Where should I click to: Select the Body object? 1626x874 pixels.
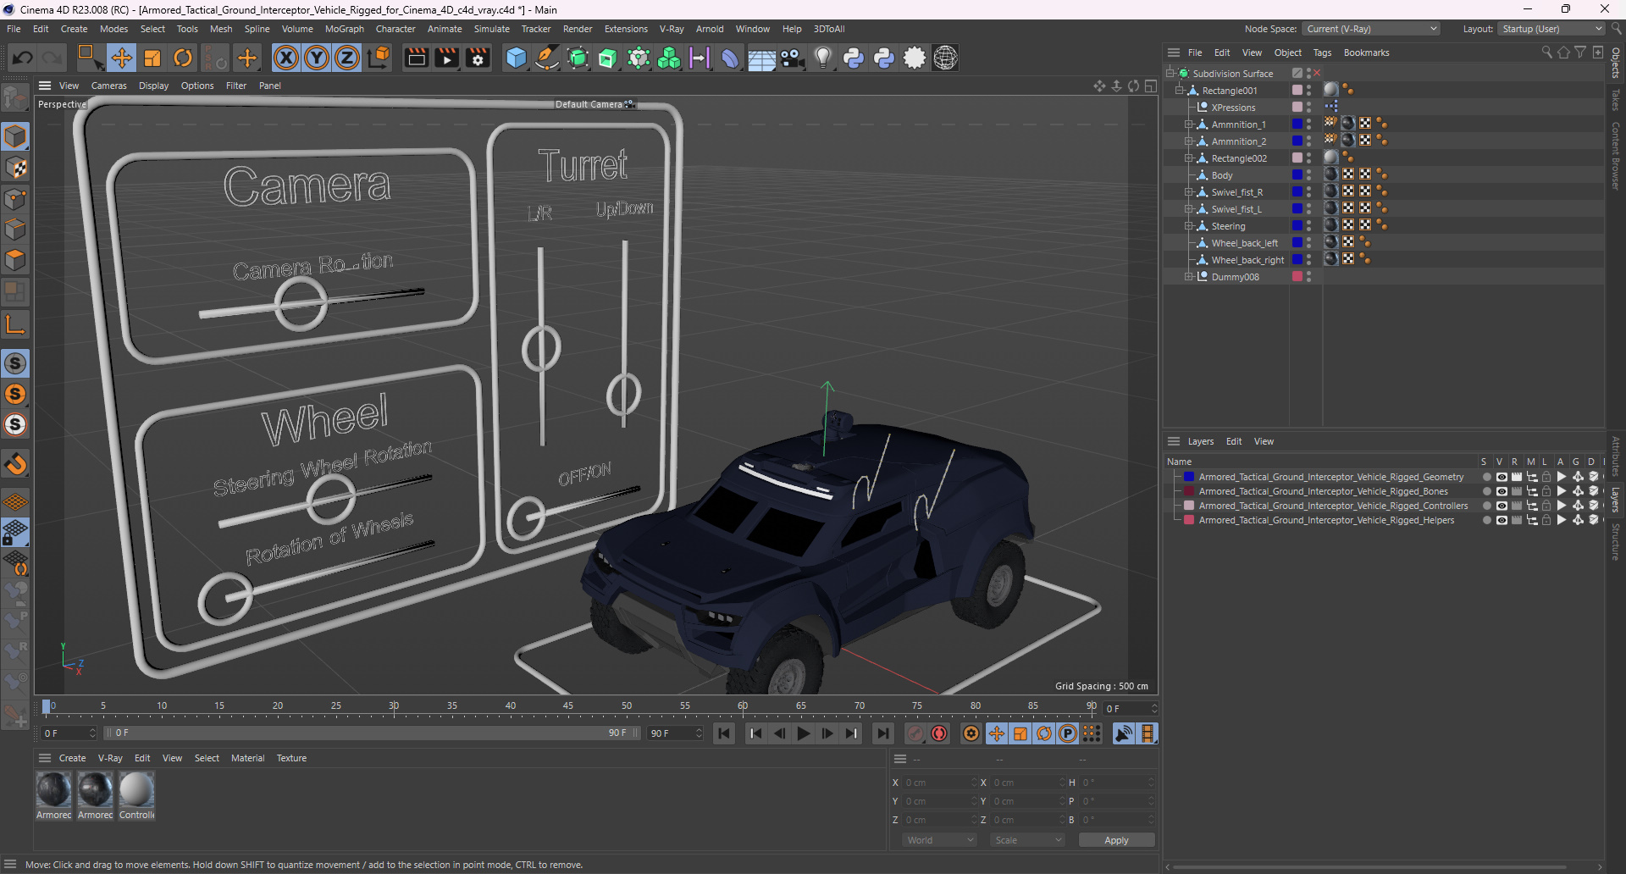click(x=1221, y=175)
